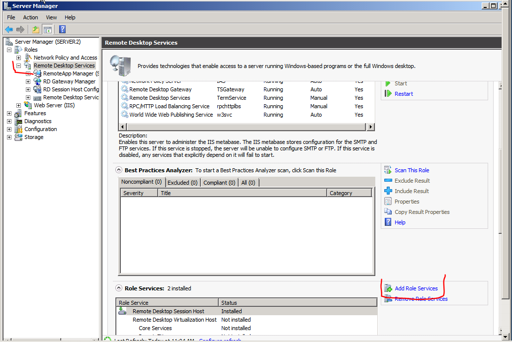Sort results by the Category column header

pos(349,193)
